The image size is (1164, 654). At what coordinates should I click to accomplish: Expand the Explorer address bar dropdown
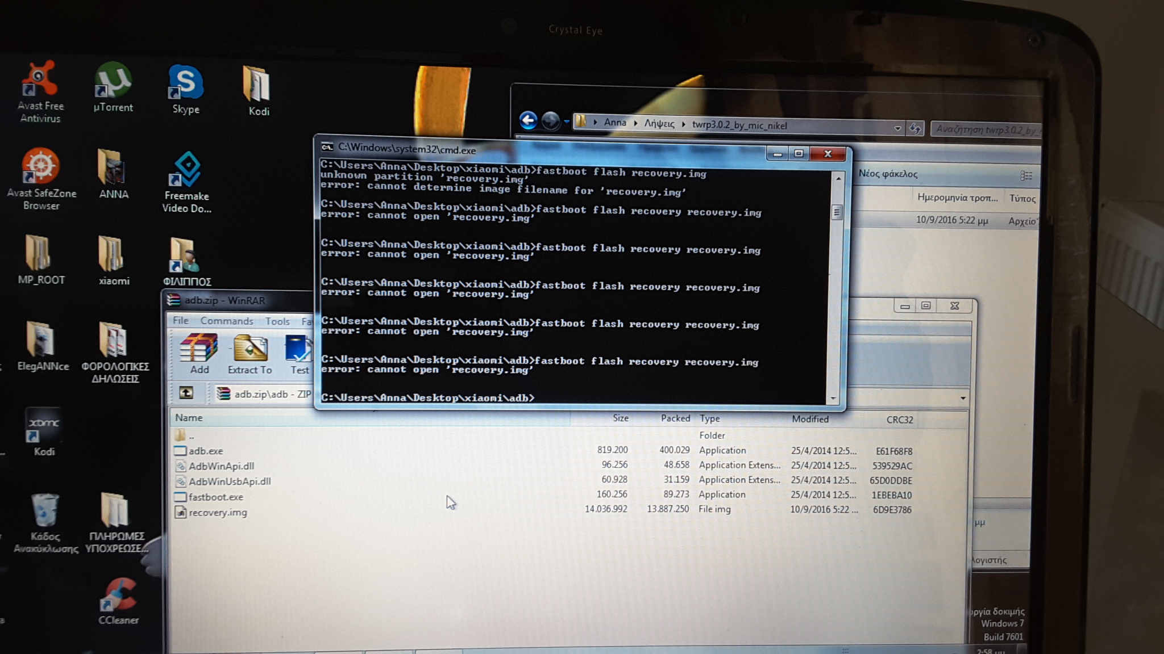897,128
